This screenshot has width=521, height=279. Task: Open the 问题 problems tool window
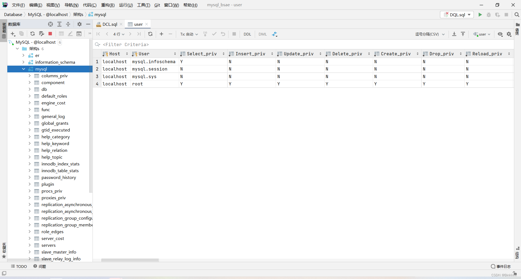click(40, 266)
